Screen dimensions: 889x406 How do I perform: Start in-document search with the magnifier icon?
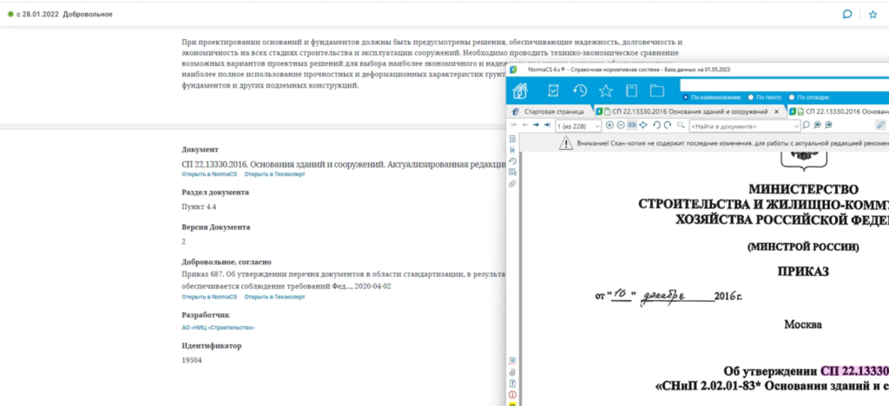[x=806, y=125]
